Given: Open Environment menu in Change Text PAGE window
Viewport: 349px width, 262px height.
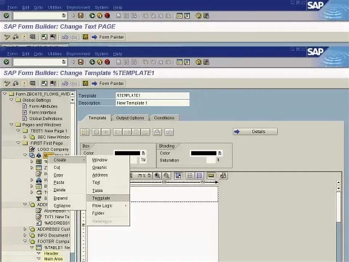Looking at the screenshot, I should point(78,7).
